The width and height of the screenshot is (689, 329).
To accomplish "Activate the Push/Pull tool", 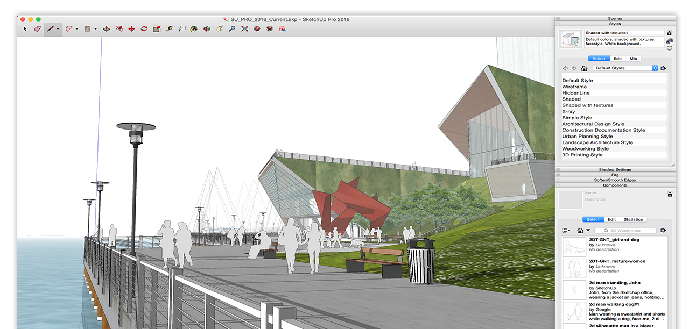I will 107,29.
